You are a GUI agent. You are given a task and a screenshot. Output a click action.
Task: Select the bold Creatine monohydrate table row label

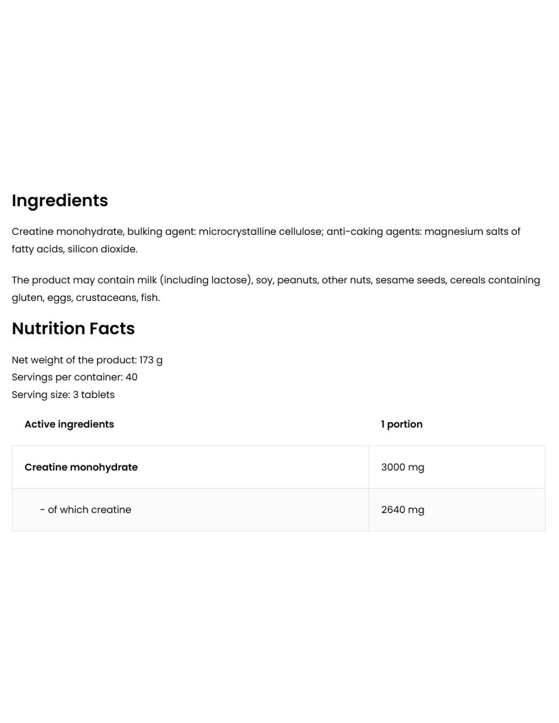pos(81,467)
